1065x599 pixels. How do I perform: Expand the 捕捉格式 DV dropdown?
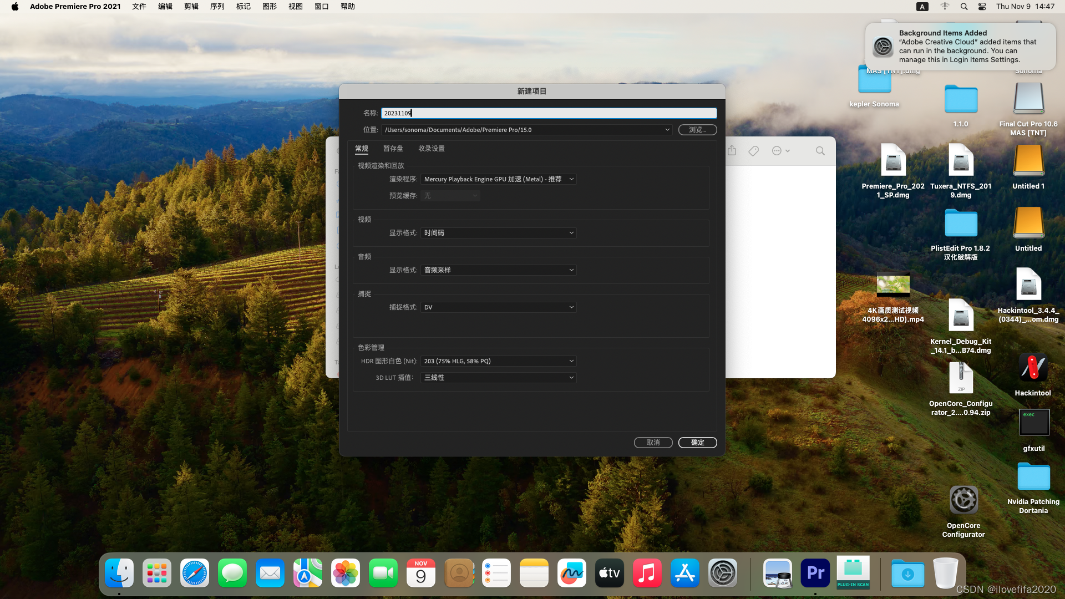pos(498,307)
